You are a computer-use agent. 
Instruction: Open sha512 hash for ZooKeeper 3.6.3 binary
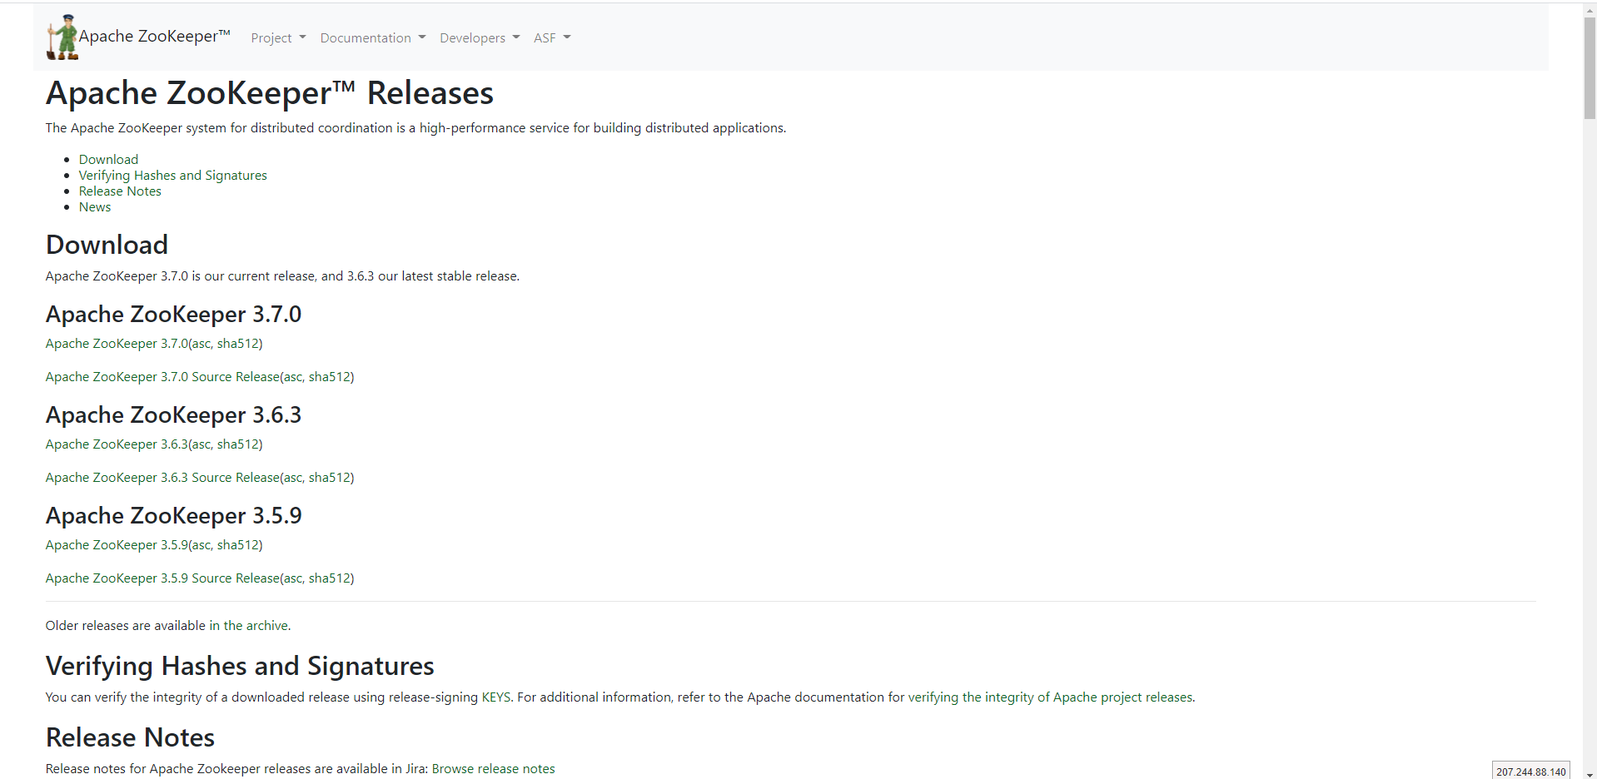(x=237, y=444)
